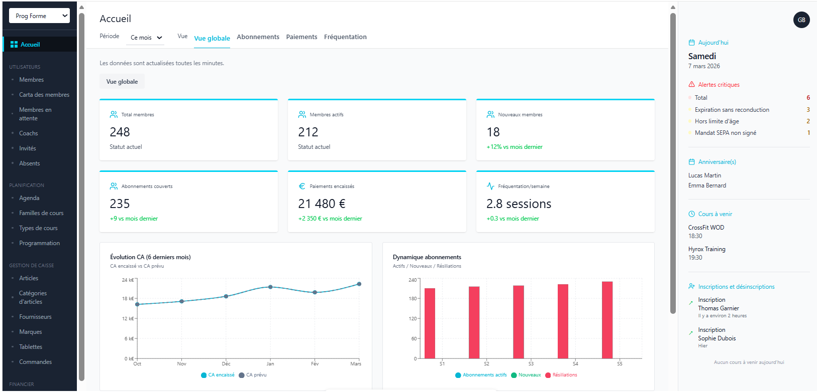
Task: Open Emma Bernard birthday entry
Action: [707, 185]
